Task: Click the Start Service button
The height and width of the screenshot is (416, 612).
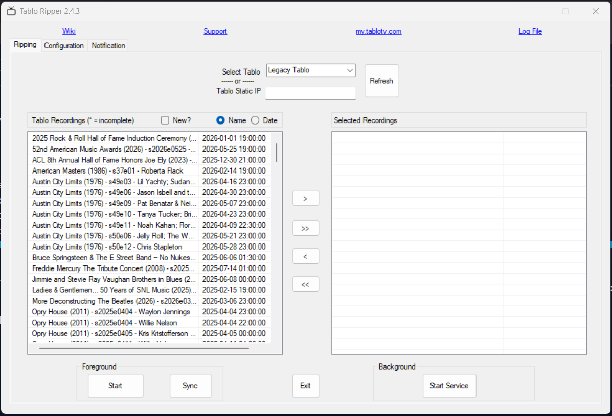Action: pos(449,386)
